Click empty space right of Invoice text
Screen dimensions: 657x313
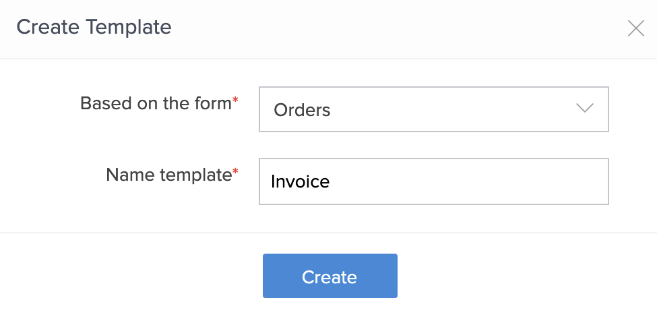point(472,181)
